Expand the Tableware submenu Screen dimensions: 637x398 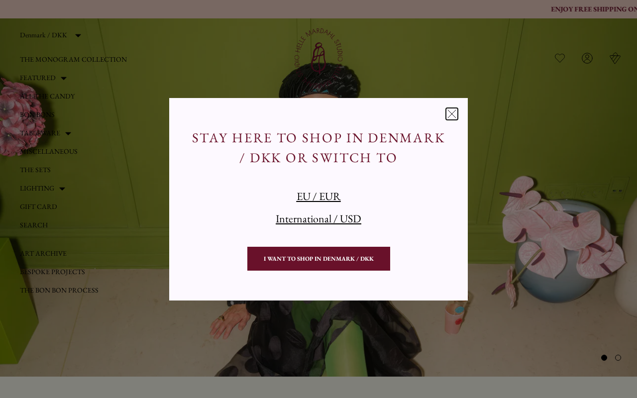[x=68, y=133]
